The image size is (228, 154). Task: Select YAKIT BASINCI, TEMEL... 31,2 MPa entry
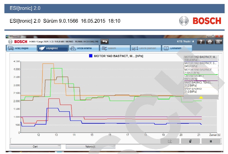(x=201, y=84)
